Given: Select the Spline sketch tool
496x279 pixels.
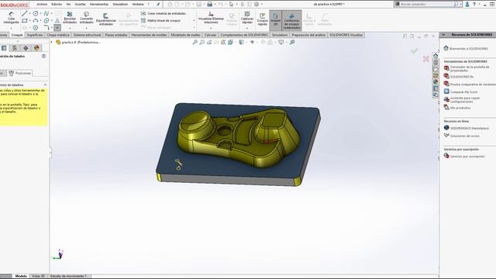Looking at the screenshot, I should point(46,14).
